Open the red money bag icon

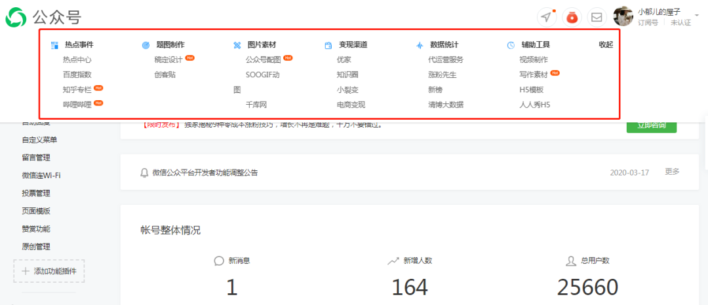point(572,17)
